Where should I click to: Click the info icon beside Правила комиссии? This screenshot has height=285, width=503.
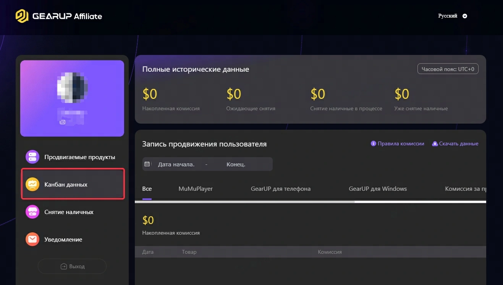(x=373, y=143)
